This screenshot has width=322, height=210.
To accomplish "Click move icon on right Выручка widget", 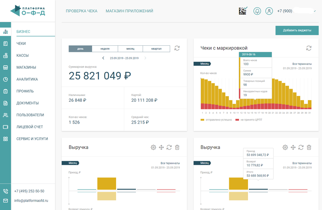I will (293, 147).
